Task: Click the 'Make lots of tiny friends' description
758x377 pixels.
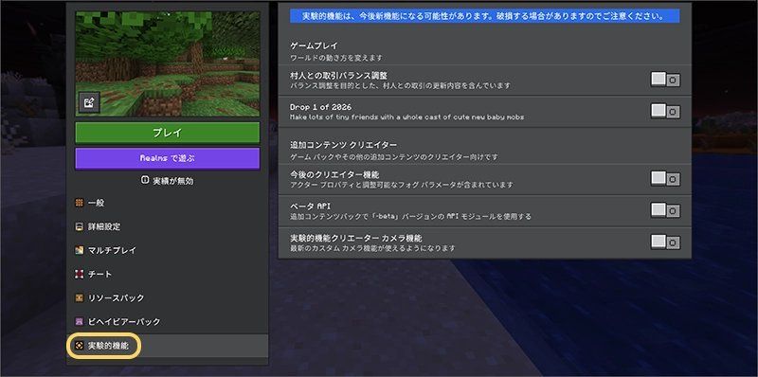Action: click(x=407, y=117)
